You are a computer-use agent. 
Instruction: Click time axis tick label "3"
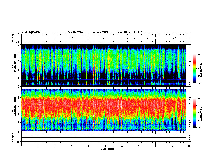coord(72,146)
